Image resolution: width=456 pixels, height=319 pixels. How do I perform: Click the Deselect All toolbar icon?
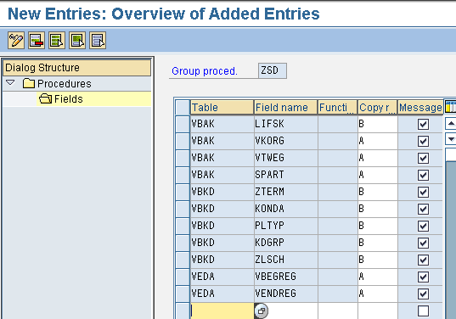(98, 41)
